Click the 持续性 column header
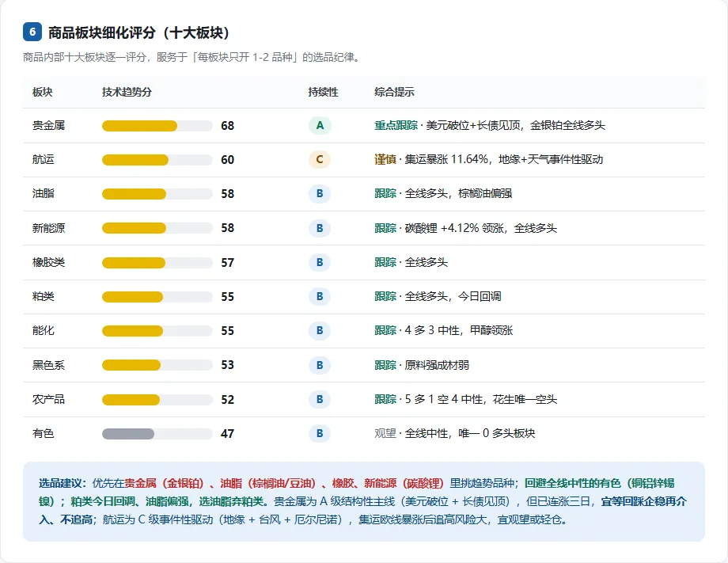The width and height of the screenshot is (728, 563). (323, 92)
